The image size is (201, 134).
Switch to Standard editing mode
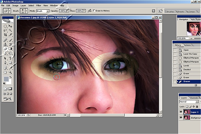pyautogui.click(x=5, y=89)
